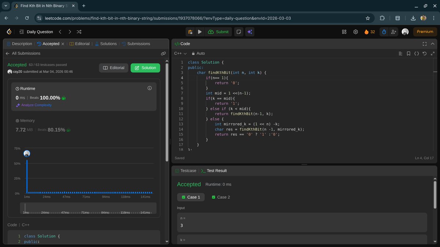
Task: Switch to the Testcase tab
Action: [186, 171]
